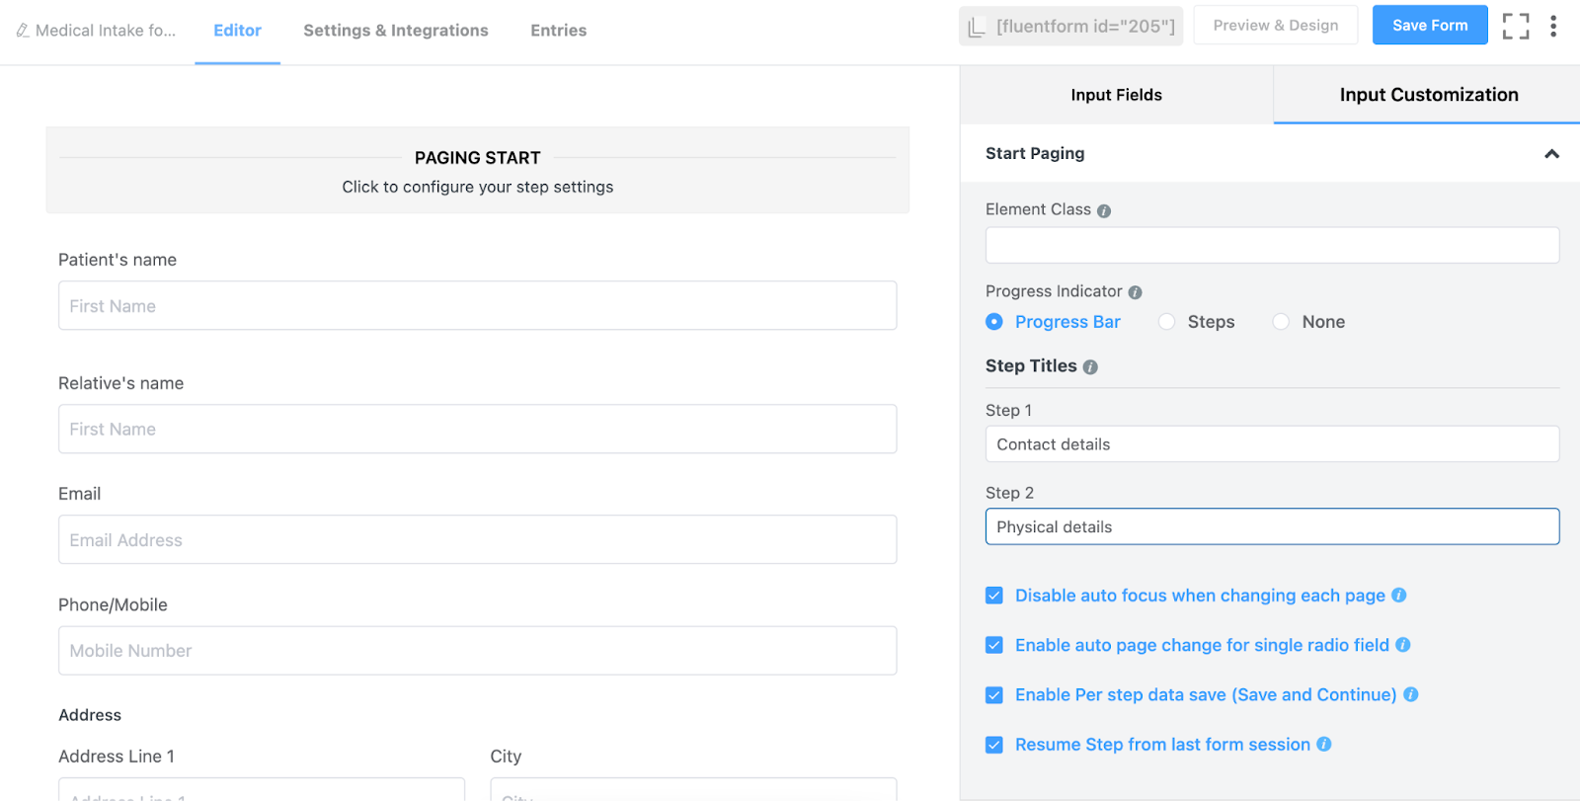
Task: Click the Step Titles info icon
Action: coord(1090,366)
